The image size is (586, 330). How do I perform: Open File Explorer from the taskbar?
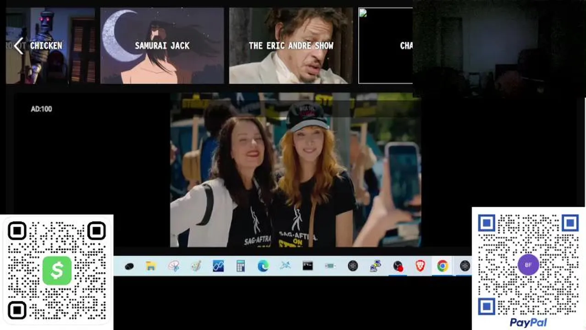tap(151, 266)
